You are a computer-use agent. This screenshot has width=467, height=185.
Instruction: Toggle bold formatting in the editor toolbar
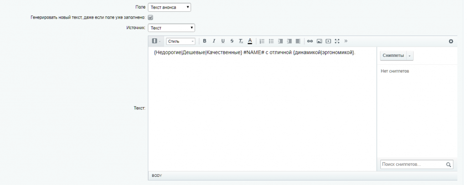205,41
